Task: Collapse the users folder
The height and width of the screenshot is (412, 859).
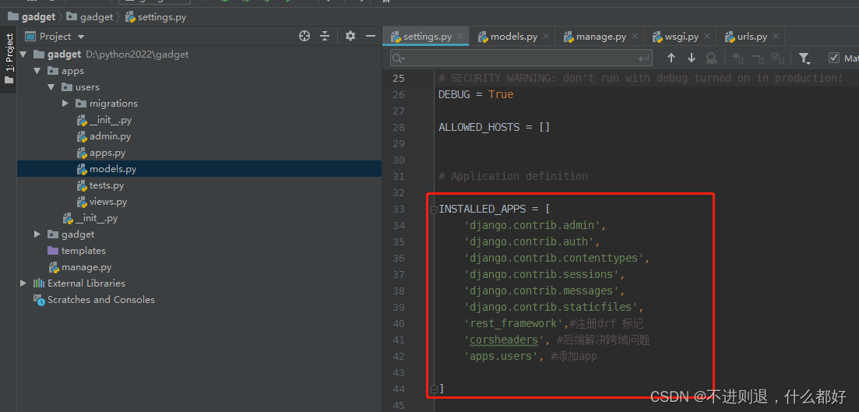Action: click(51, 87)
